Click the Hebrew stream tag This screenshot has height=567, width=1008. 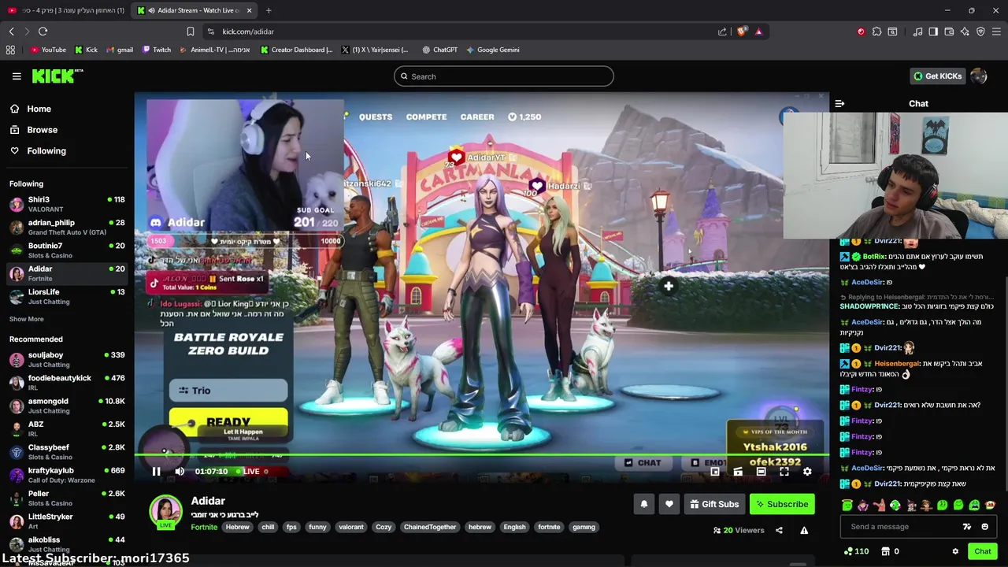pos(238,527)
